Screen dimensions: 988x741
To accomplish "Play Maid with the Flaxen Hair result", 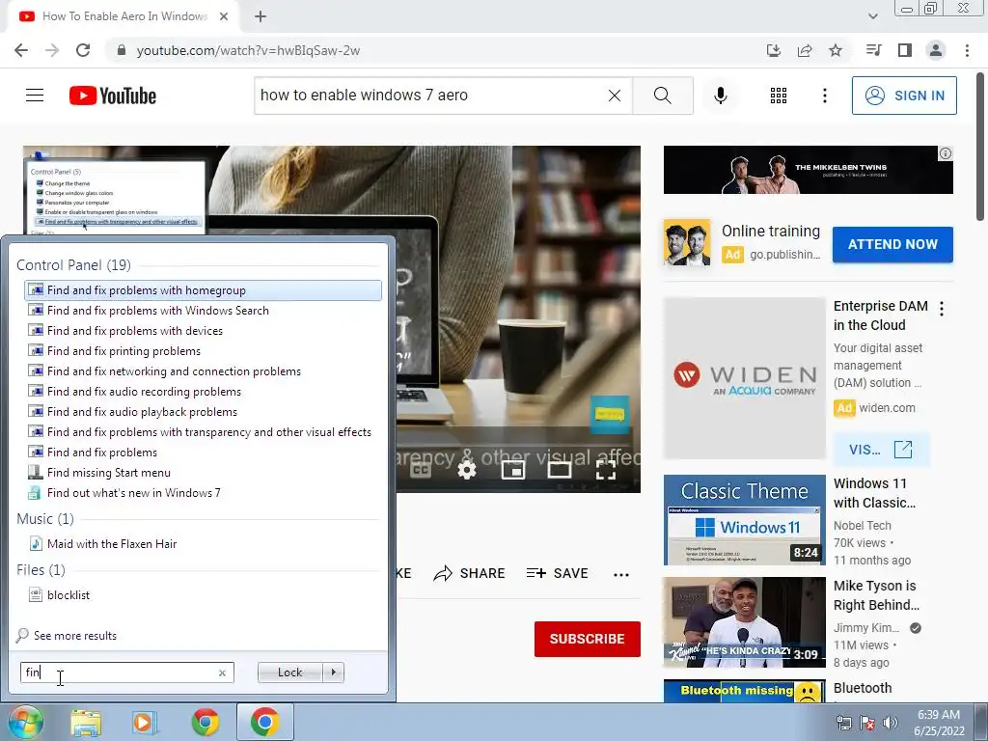I will click(x=203, y=544).
